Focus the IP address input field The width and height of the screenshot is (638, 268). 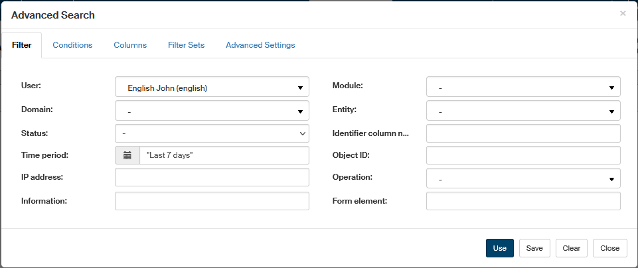point(212,178)
